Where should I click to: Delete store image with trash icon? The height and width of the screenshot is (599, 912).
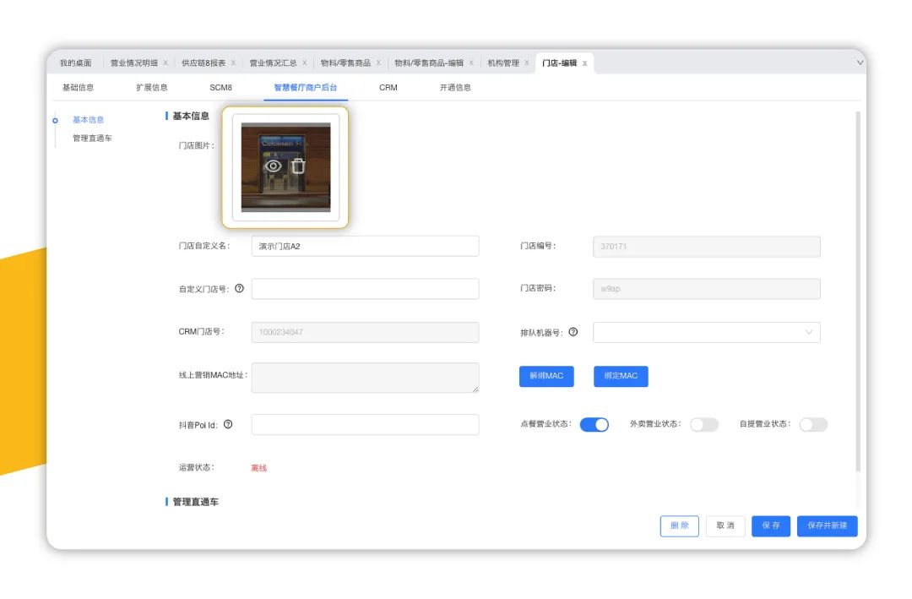pyautogui.click(x=298, y=166)
